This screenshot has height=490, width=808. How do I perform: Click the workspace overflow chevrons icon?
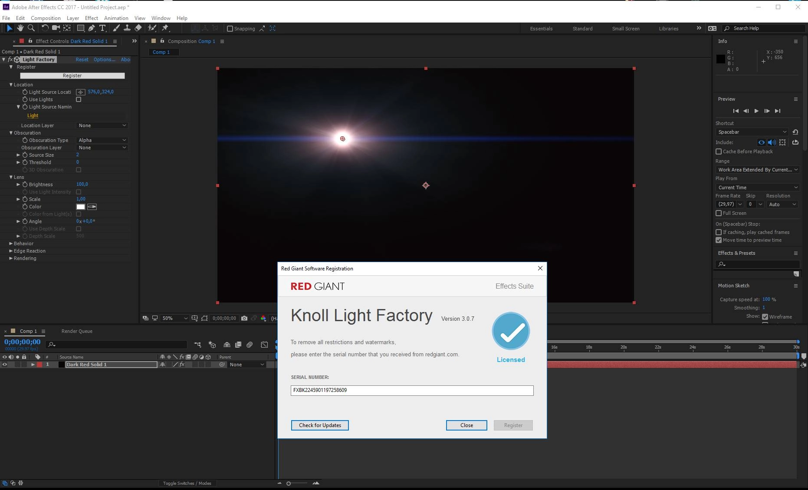coord(699,28)
